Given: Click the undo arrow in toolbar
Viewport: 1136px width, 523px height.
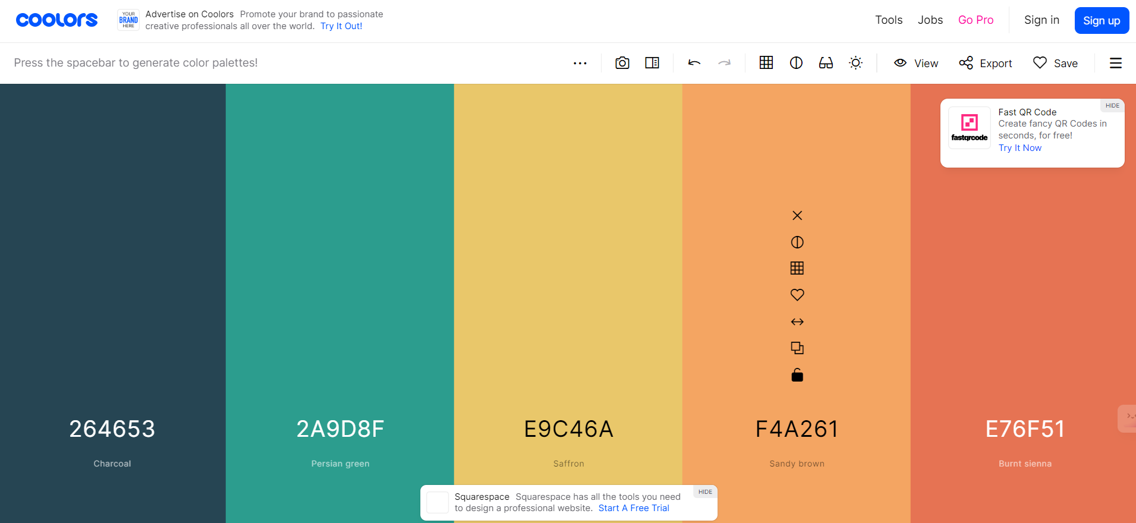Looking at the screenshot, I should (x=694, y=63).
